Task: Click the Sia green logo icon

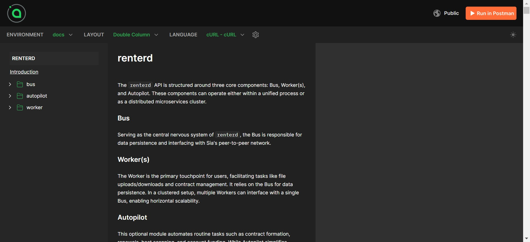Action: pyautogui.click(x=17, y=13)
